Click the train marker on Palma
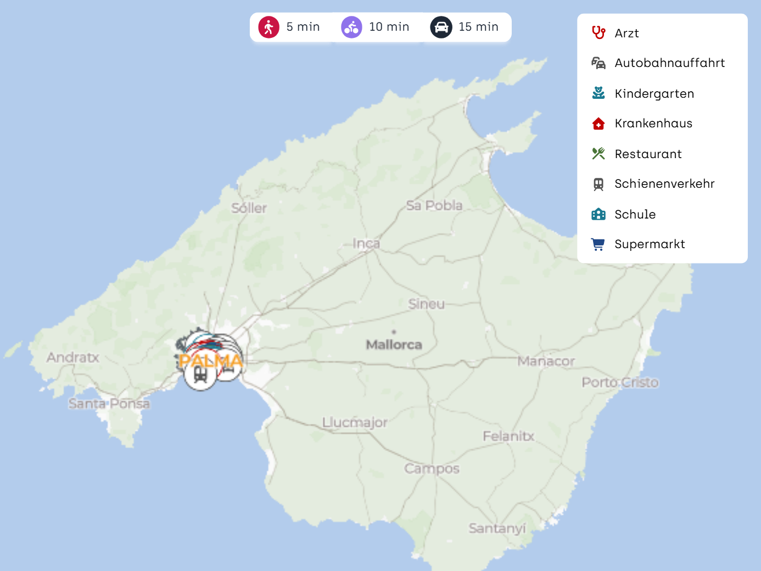This screenshot has width=761, height=571. [x=200, y=376]
